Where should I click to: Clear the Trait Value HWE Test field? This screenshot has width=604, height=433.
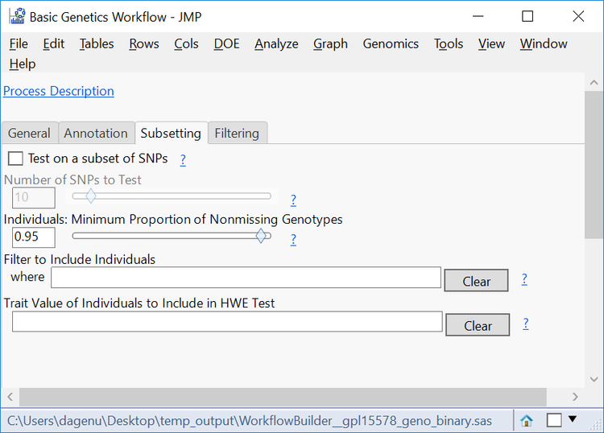[478, 325]
